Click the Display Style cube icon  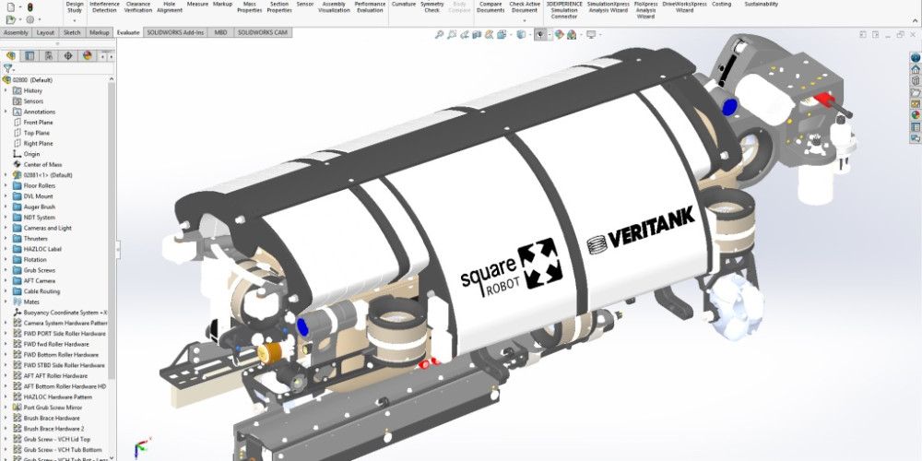click(520, 35)
